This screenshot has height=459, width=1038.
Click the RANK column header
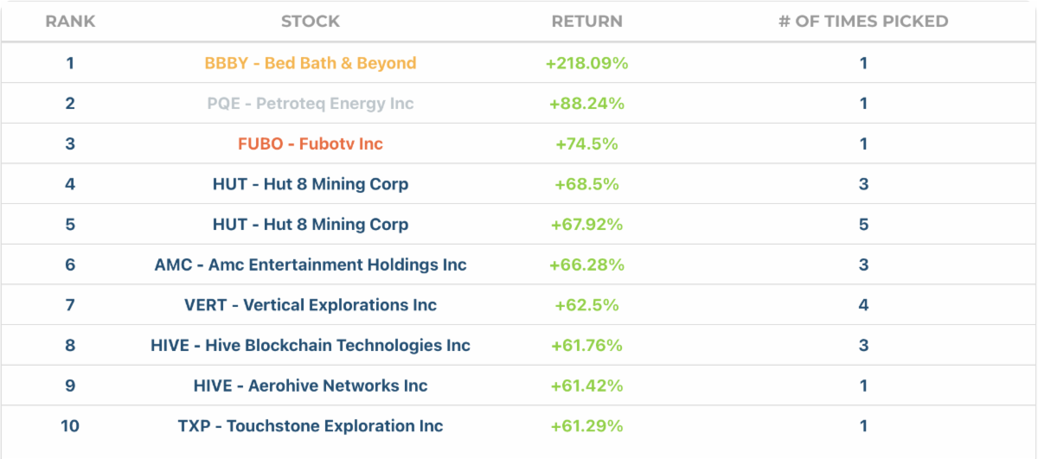[x=70, y=22]
